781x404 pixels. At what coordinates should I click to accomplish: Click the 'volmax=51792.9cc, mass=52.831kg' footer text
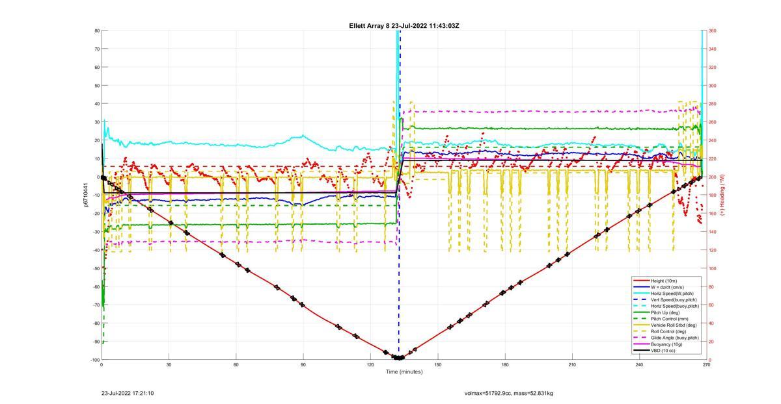tap(509, 393)
